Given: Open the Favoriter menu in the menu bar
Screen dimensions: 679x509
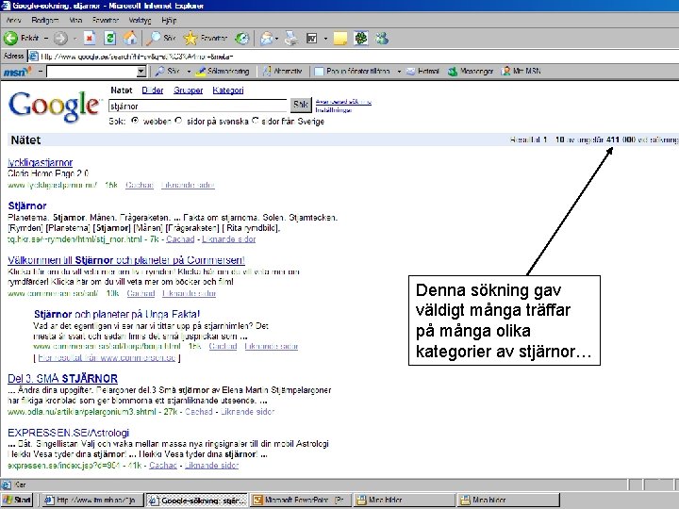Looking at the screenshot, I should tap(106, 21).
